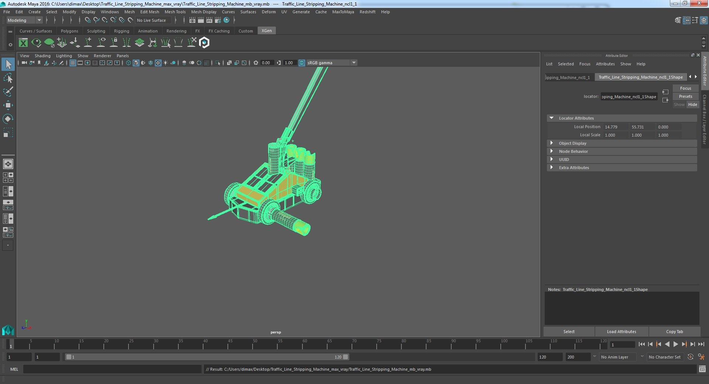The image size is (709, 384).
Task: Open Render View clapperboard icon
Action: point(192,20)
